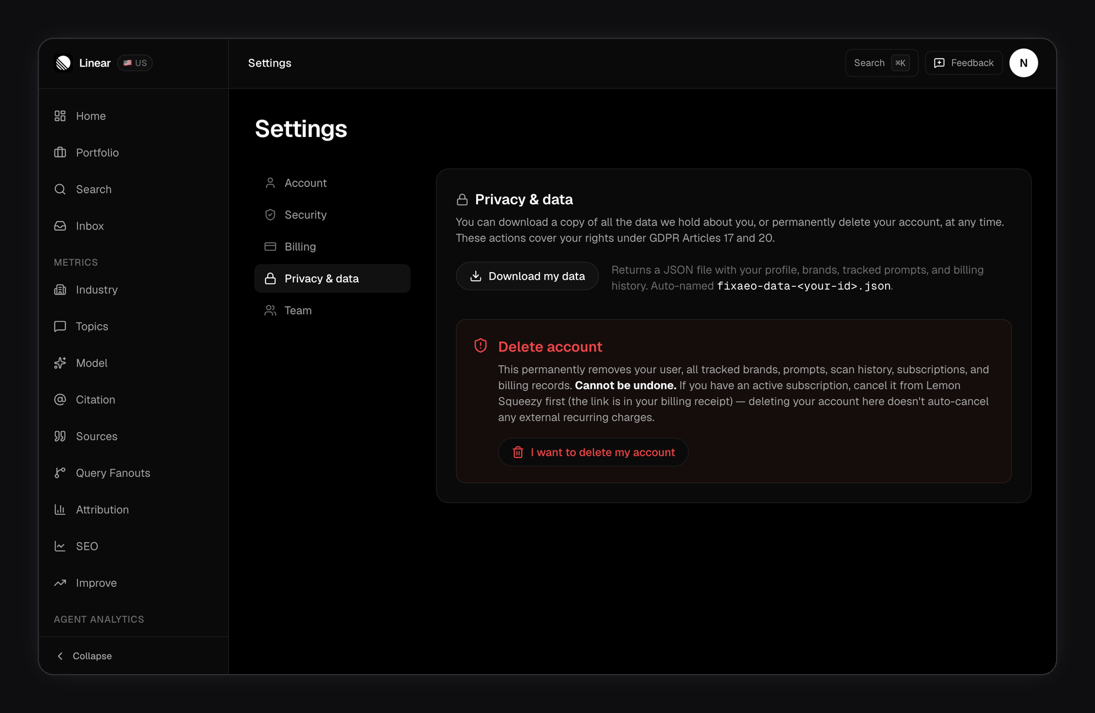Click the Security shield icon
1095x713 pixels.
pos(270,215)
